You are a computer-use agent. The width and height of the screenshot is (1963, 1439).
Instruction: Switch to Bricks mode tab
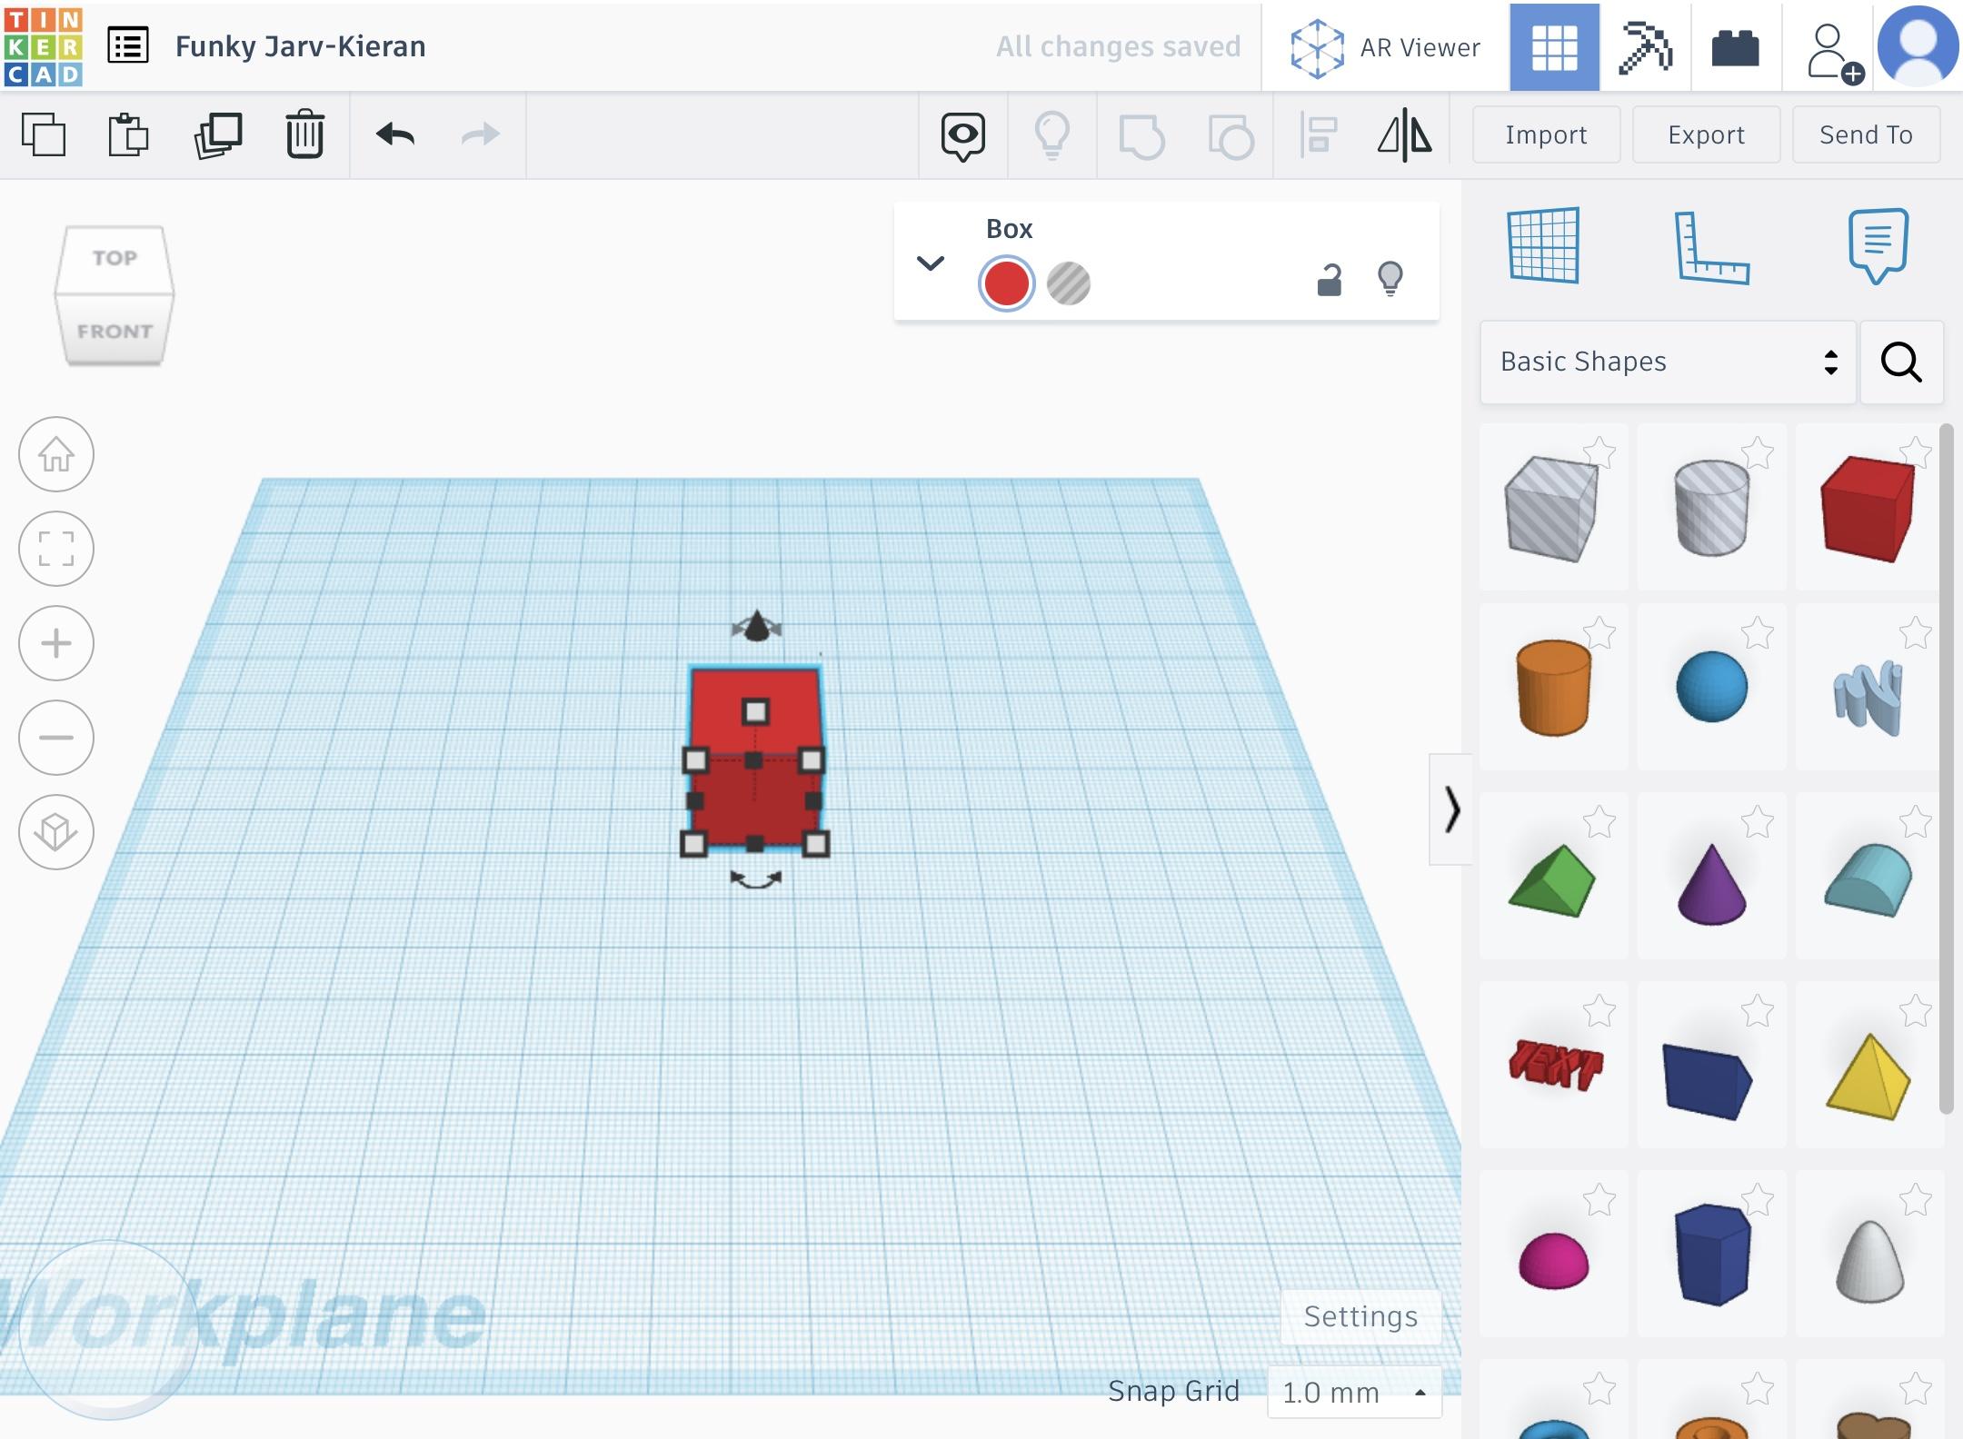(x=1735, y=47)
